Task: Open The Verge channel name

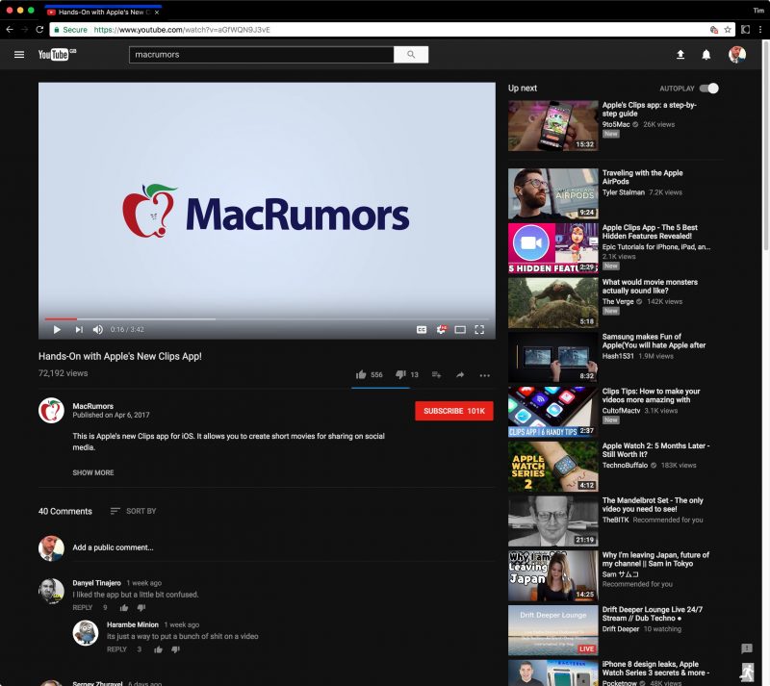Action: coord(618,301)
